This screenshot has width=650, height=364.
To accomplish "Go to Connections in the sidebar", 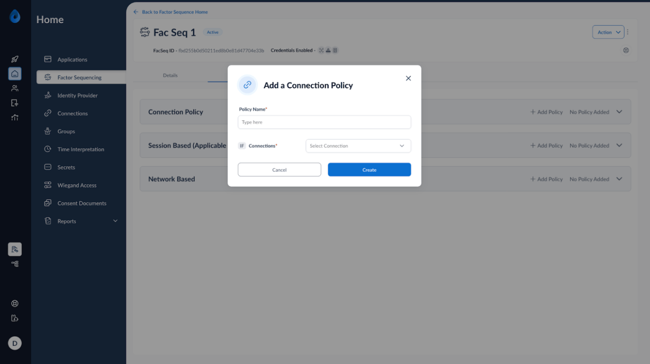I will (x=81, y=113).
